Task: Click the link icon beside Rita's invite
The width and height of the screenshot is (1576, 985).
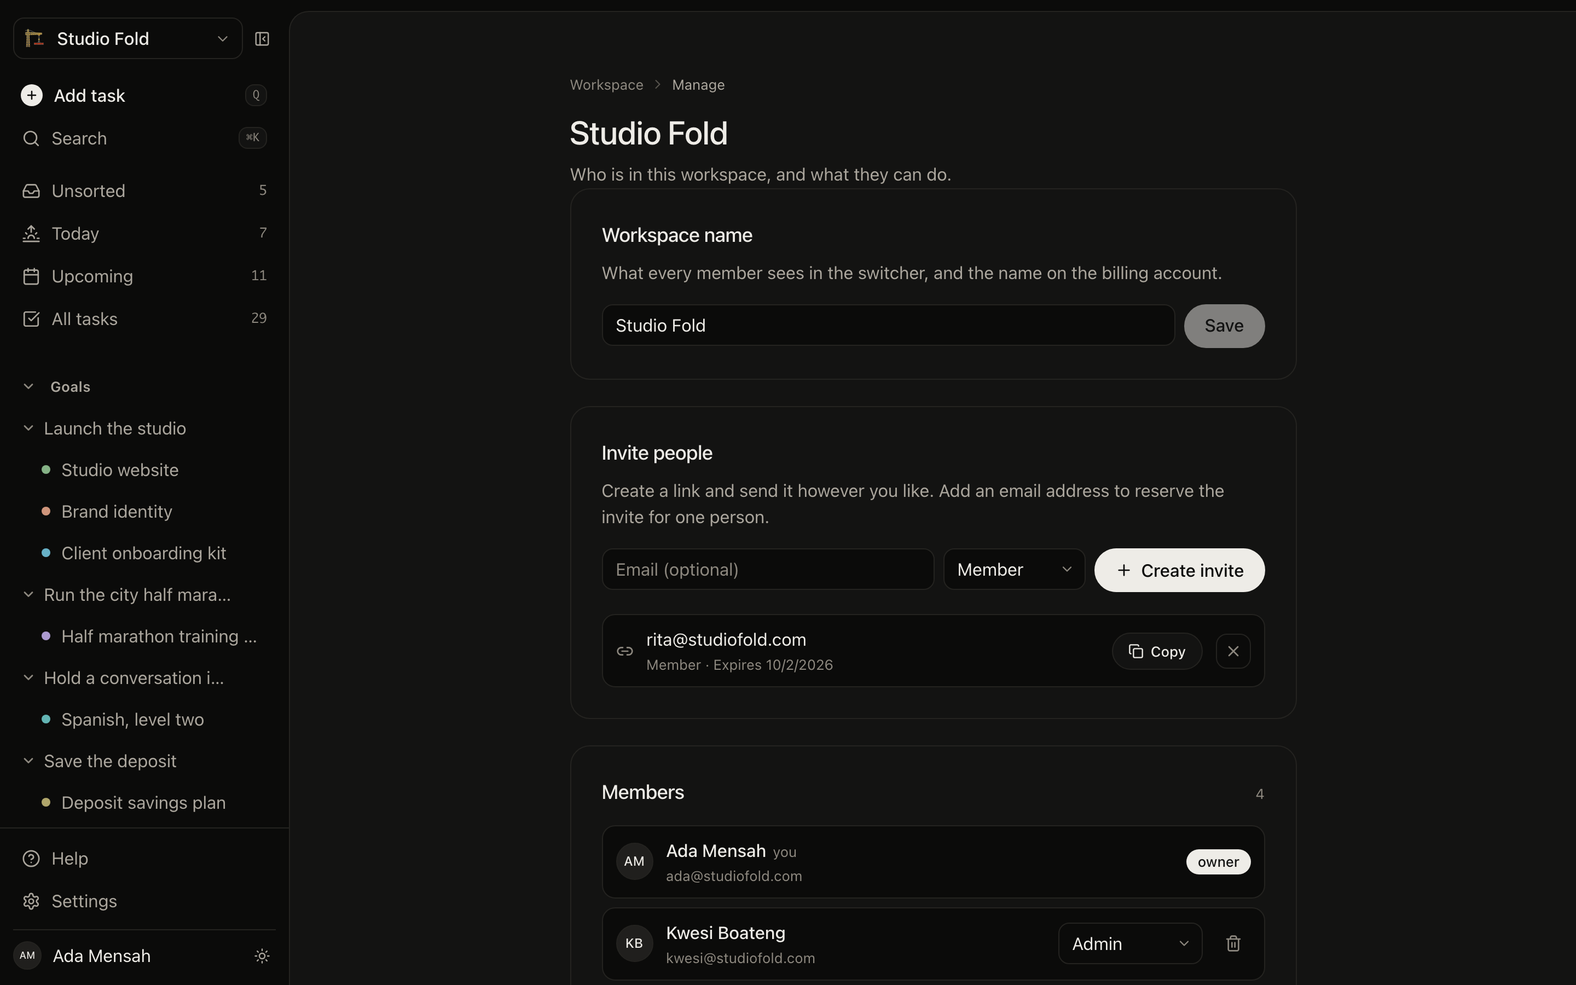Action: pyautogui.click(x=624, y=651)
